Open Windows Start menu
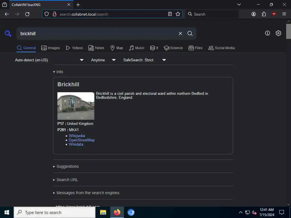 coord(7,212)
